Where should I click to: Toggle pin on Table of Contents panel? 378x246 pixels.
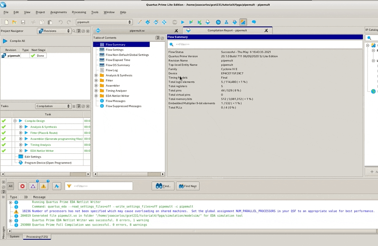click(157, 38)
